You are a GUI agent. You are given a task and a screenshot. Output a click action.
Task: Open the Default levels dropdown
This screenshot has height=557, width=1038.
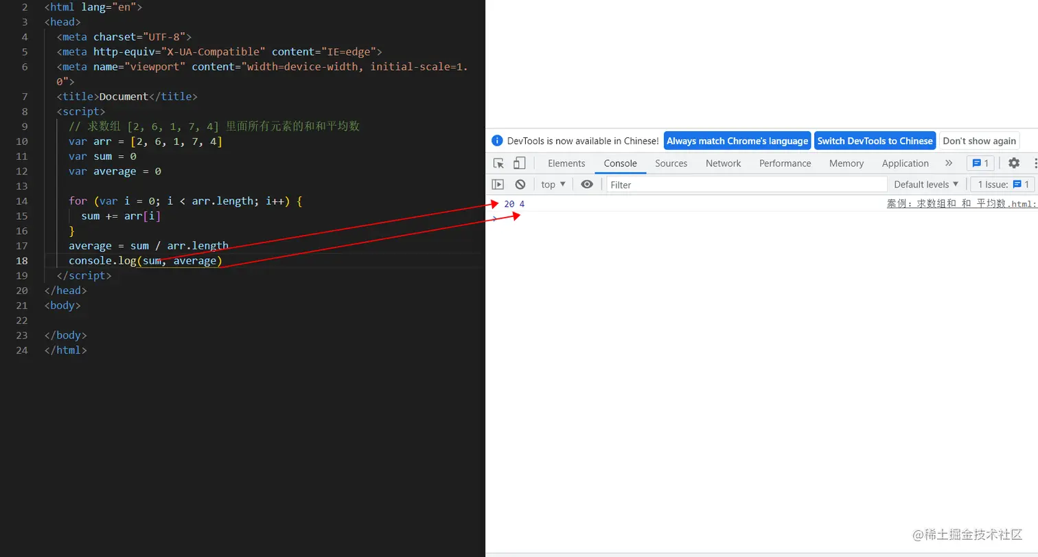click(x=926, y=184)
